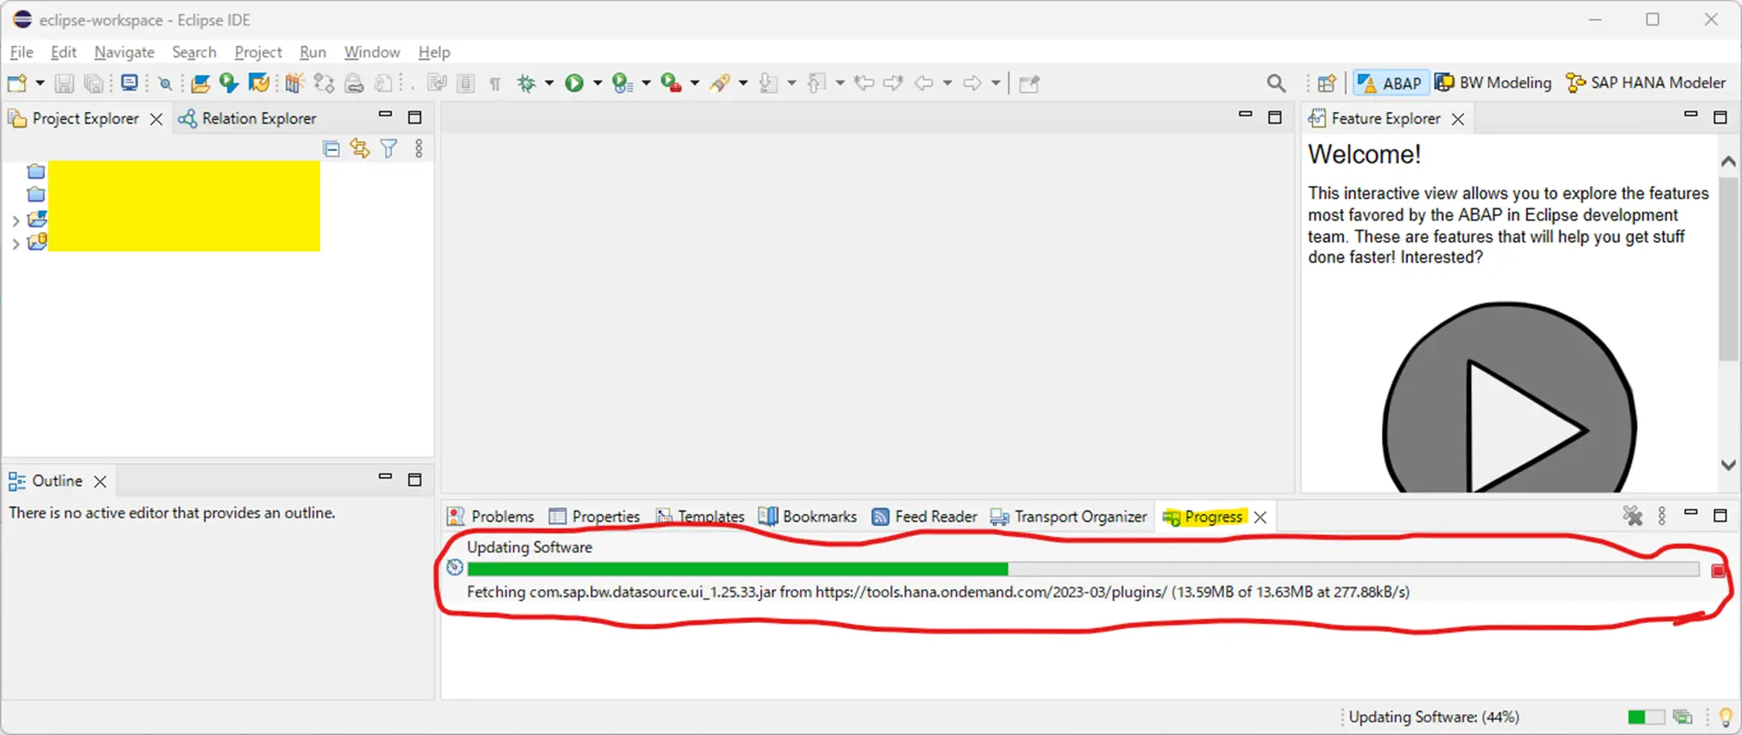Maximize the Project Explorer panel
Viewport: 1742px width, 735px height.
(x=415, y=118)
